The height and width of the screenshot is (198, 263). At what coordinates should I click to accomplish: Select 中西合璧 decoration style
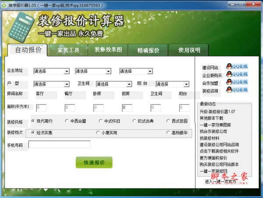pyautogui.click(x=67, y=121)
